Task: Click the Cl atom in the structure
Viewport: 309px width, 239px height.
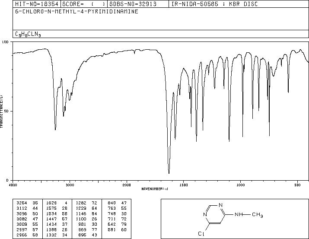Action: (201, 234)
